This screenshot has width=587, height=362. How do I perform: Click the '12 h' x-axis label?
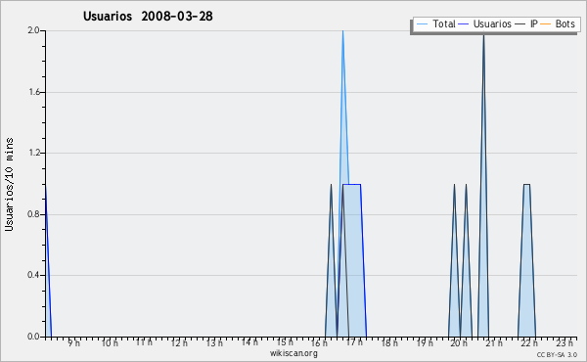click(179, 342)
